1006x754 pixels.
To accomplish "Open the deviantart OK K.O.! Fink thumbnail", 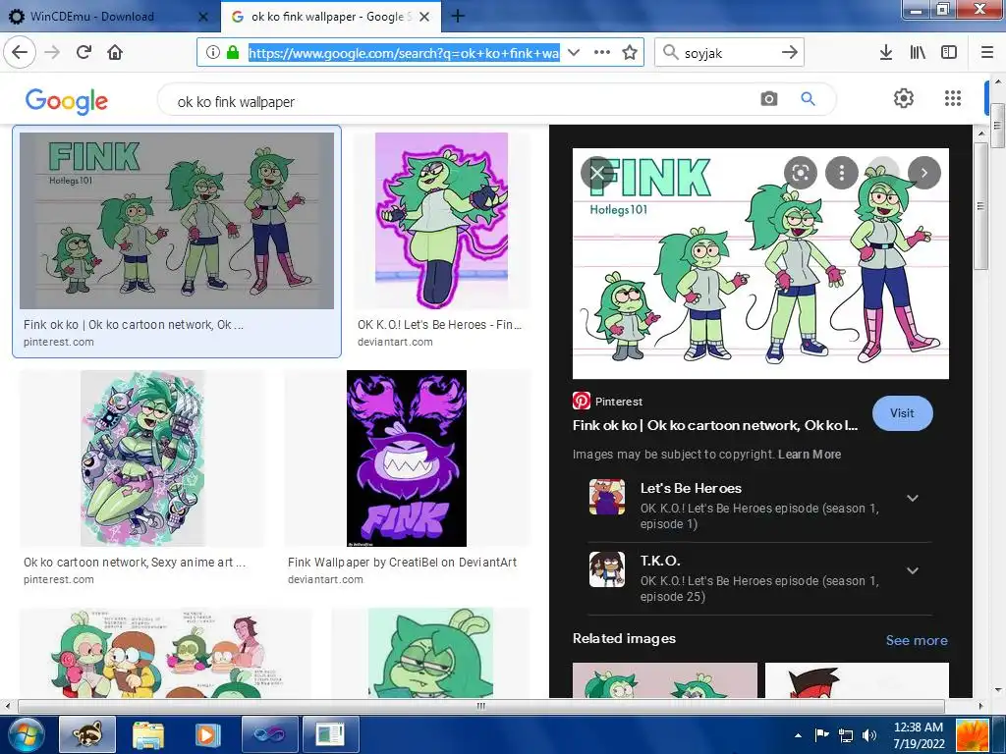I will coord(441,221).
